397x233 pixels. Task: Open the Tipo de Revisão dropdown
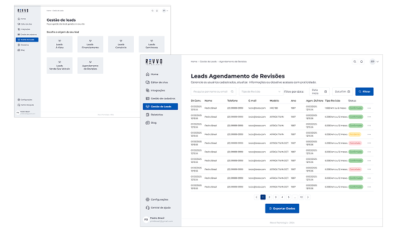click(x=261, y=91)
